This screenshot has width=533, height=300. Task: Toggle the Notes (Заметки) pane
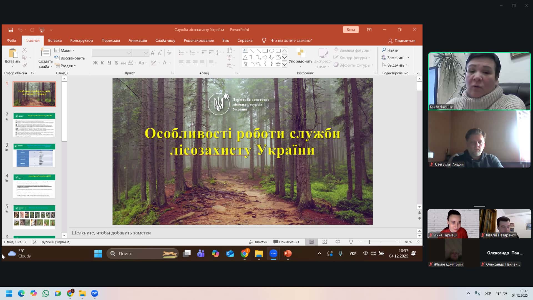pyautogui.click(x=258, y=242)
